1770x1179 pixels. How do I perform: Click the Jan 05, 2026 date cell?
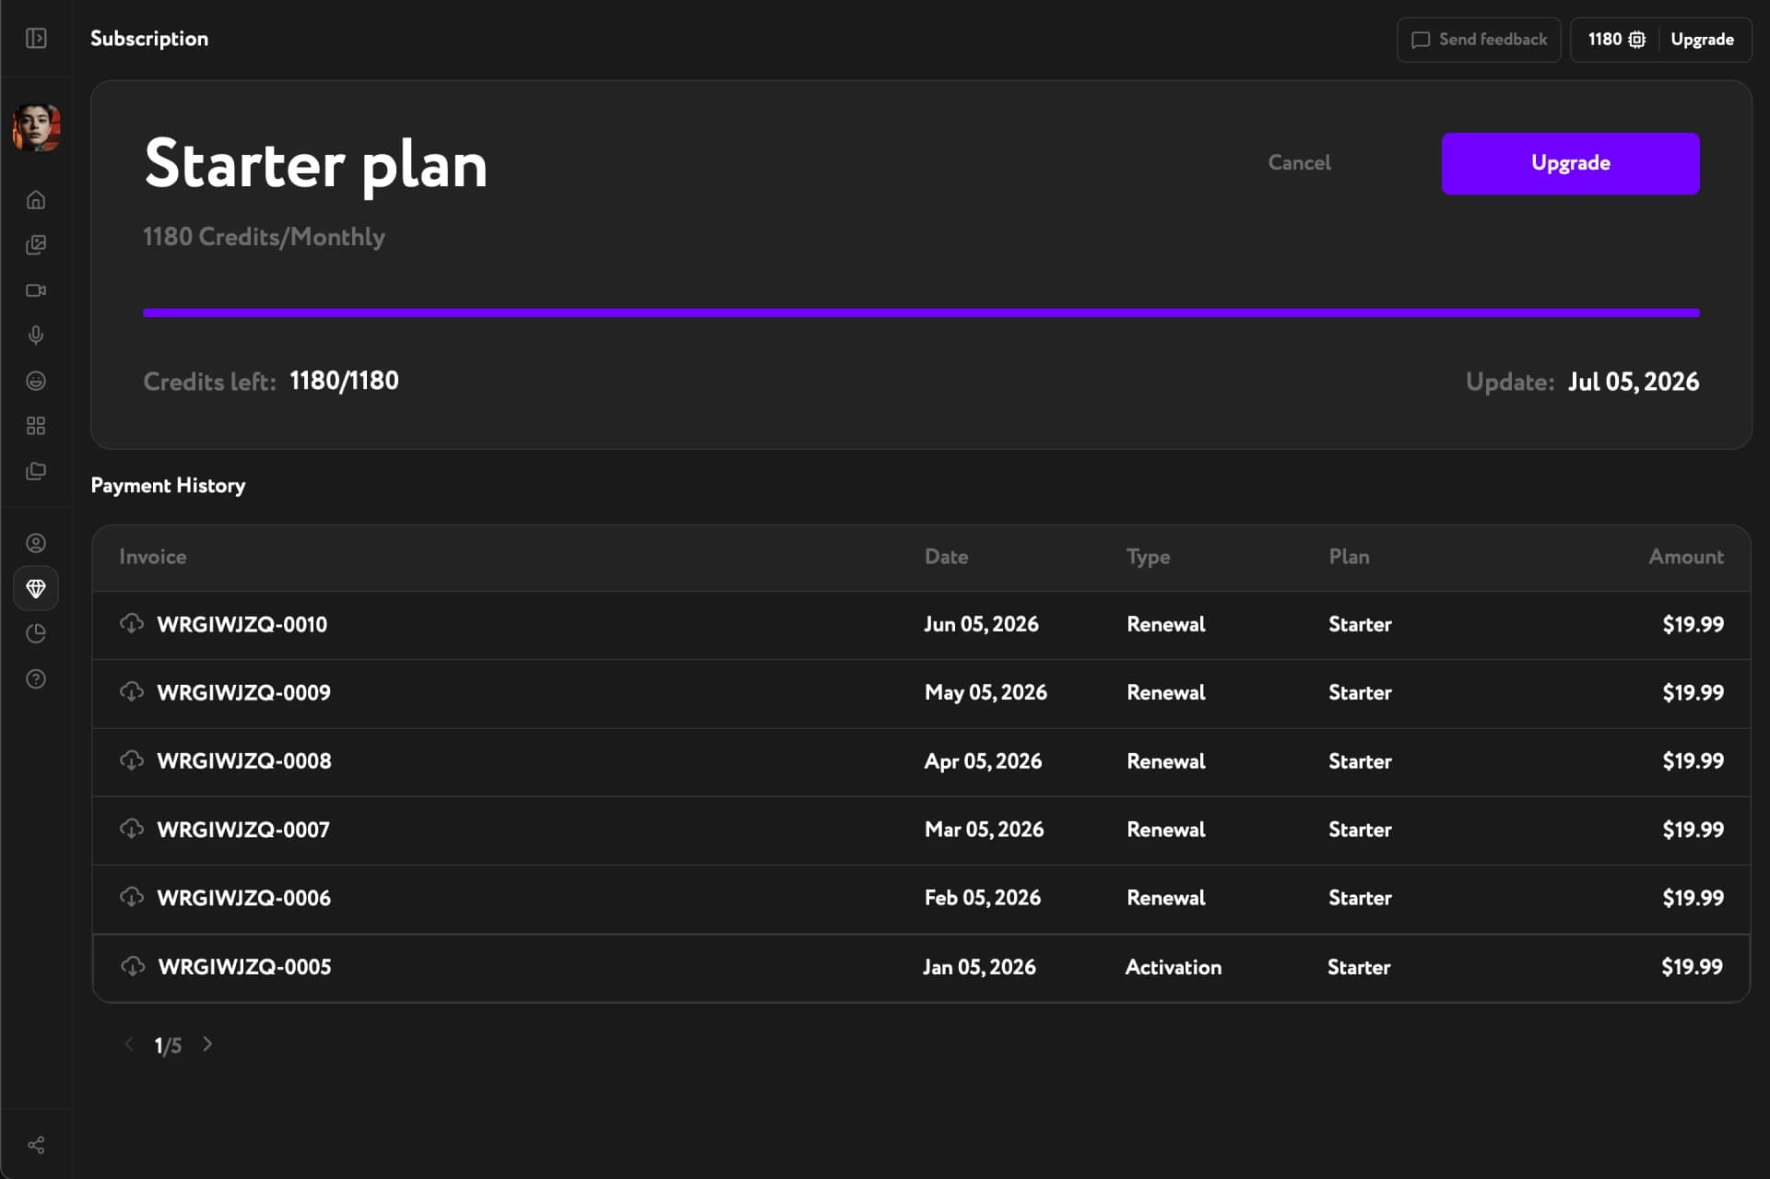tap(979, 966)
